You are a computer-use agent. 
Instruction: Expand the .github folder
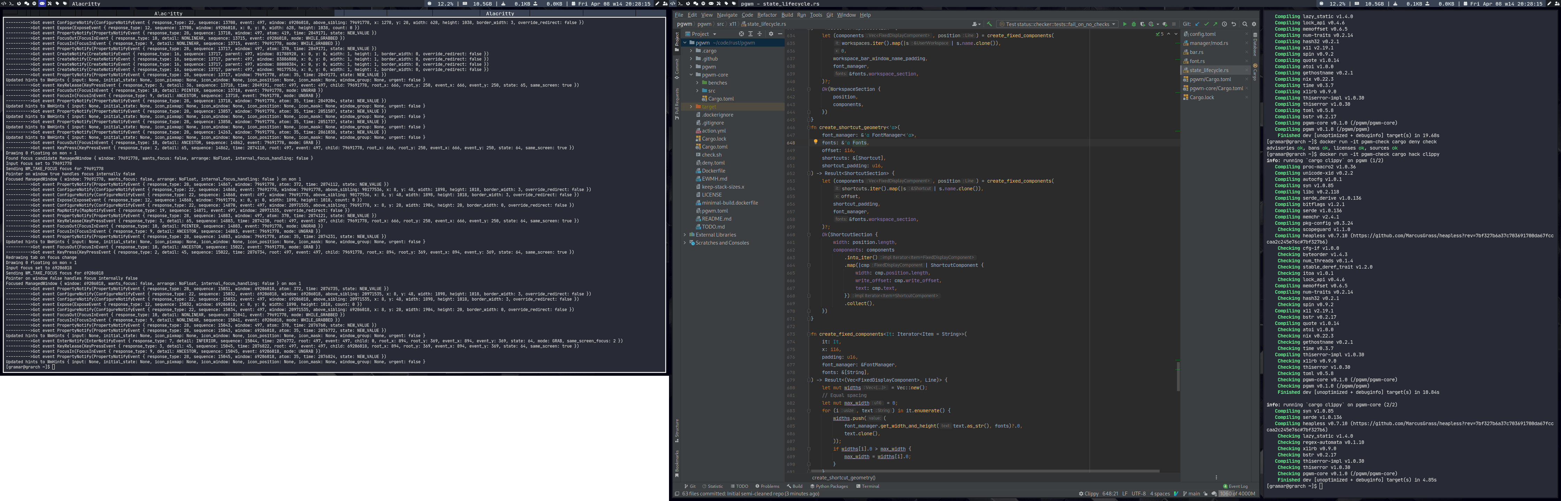click(x=691, y=59)
